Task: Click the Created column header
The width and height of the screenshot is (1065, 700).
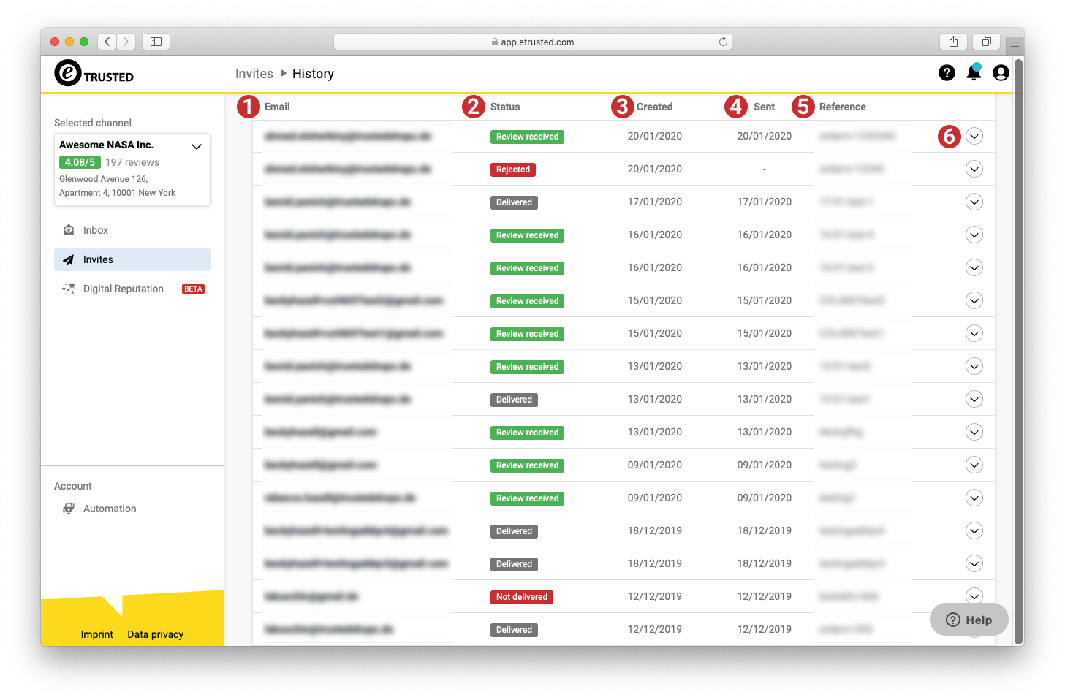Action: [654, 107]
